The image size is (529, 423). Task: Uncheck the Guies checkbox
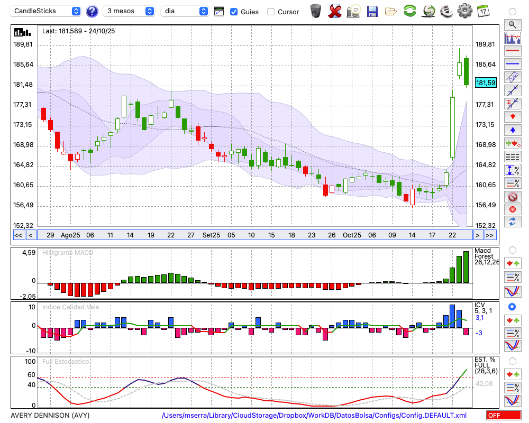(x=234, y=12)
